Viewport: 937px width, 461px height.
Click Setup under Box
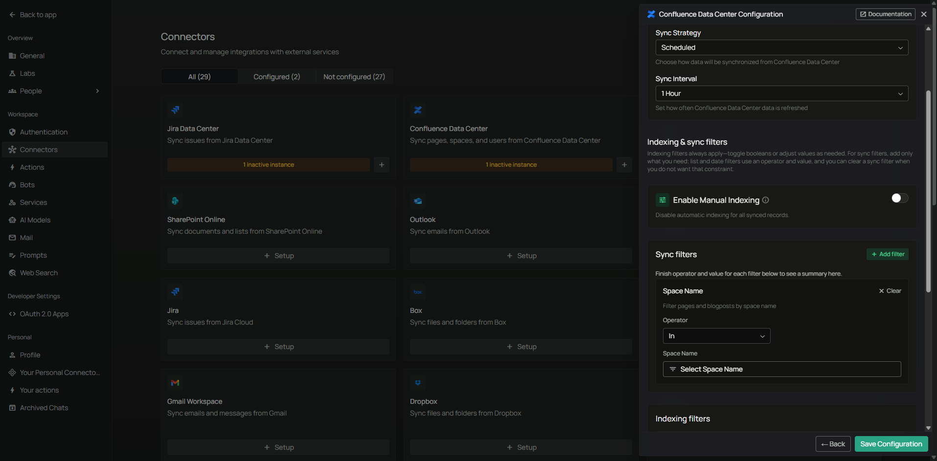click(x=521, y=347)
